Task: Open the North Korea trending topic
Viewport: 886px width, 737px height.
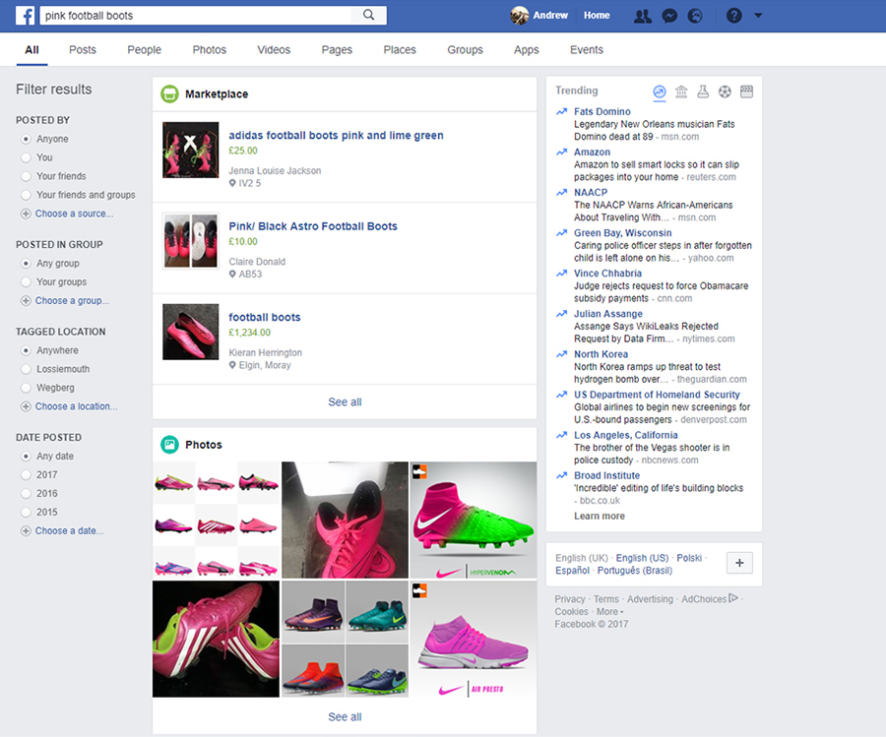Action: 601,354
